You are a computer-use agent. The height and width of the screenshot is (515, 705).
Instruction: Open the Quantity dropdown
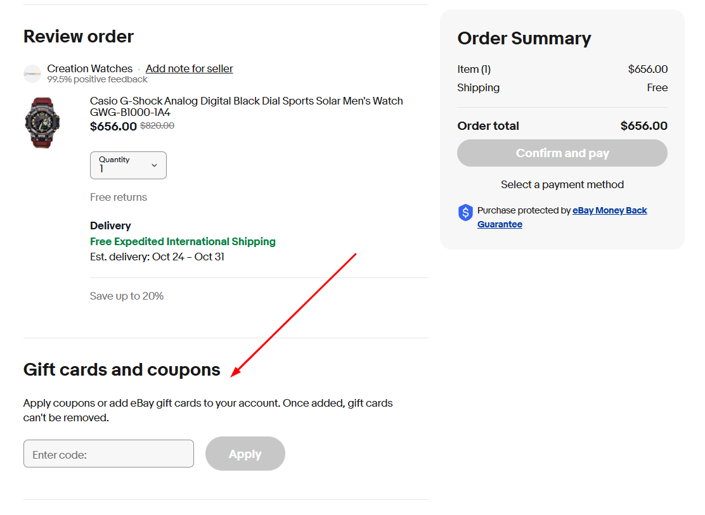128,165
